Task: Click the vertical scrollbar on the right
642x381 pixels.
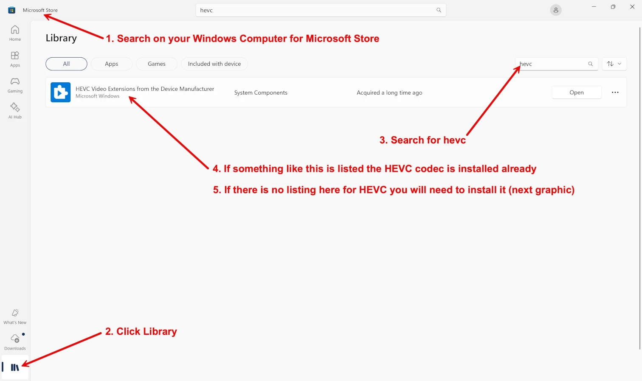Action: [639, 188]
